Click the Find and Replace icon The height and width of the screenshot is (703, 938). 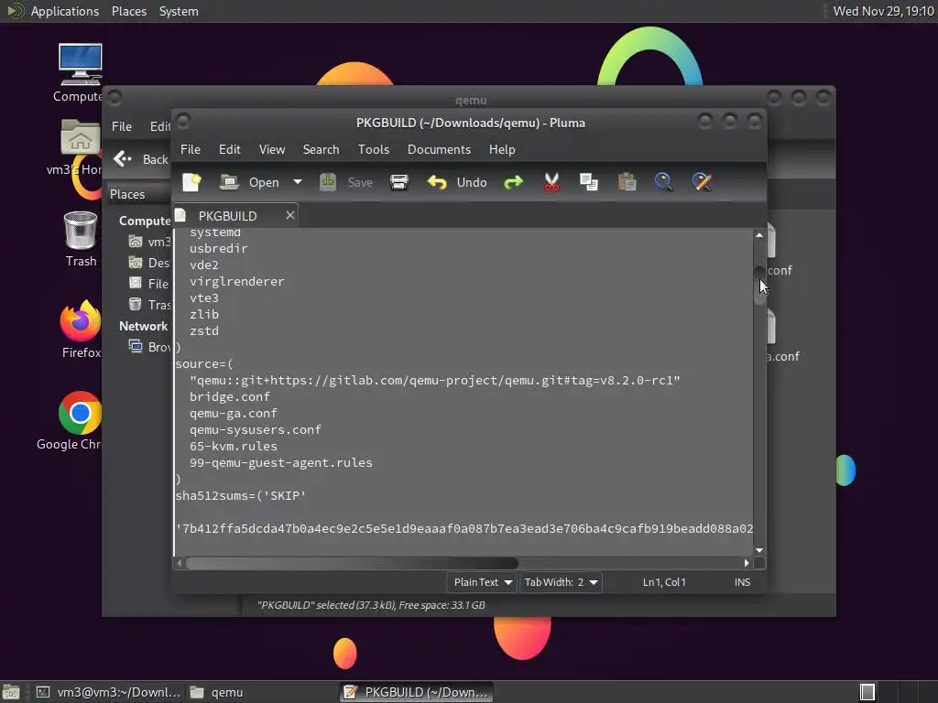tap(702, 182)
